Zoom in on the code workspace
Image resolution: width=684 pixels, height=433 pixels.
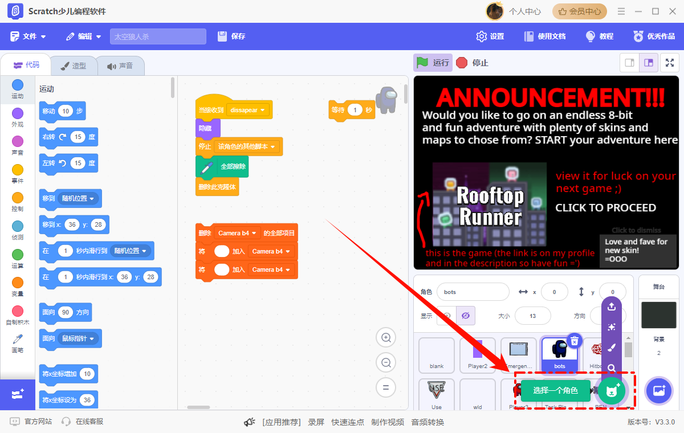(x=386, y=338)
